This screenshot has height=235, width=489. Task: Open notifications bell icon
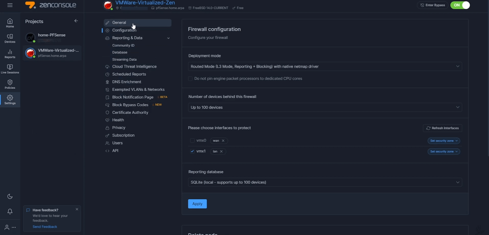(x=10, y=211)
